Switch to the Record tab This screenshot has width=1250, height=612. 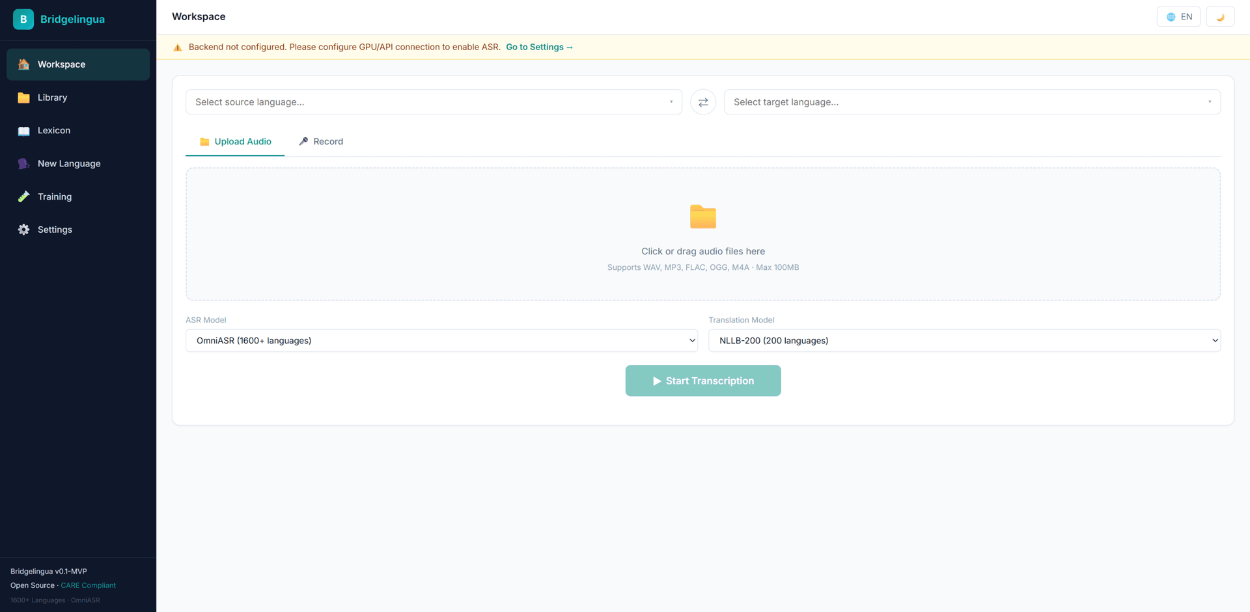[321, 142]
